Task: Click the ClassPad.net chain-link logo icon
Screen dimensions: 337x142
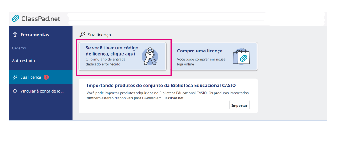Action: [x=16, y=19]
